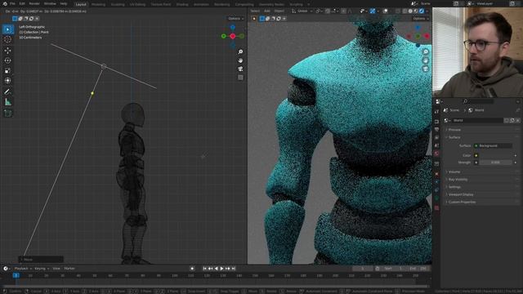
Task: Adjust the Strength value slider
Action: pos(495,163)
